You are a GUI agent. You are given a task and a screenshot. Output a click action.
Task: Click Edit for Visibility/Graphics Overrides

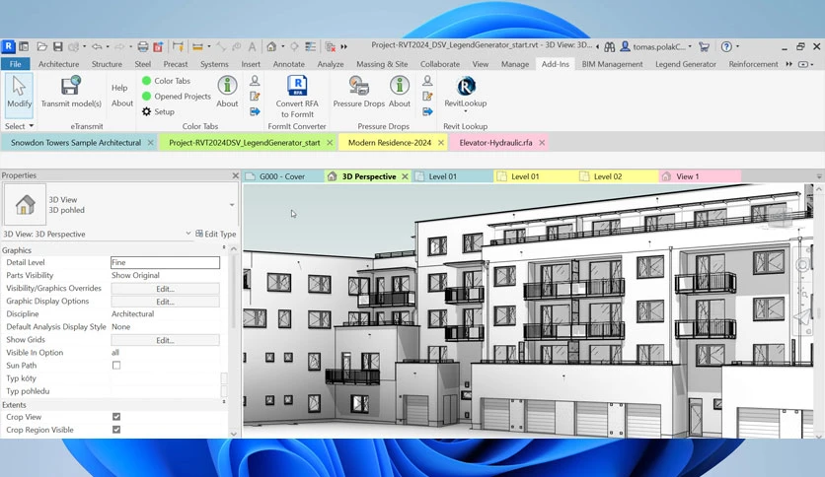[x=165, y=289]
